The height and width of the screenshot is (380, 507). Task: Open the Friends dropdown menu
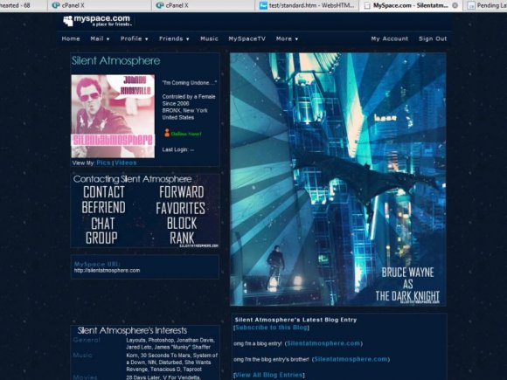(174, 38)
